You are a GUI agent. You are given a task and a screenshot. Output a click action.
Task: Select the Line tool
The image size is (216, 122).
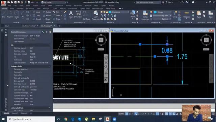coord(4,14)
